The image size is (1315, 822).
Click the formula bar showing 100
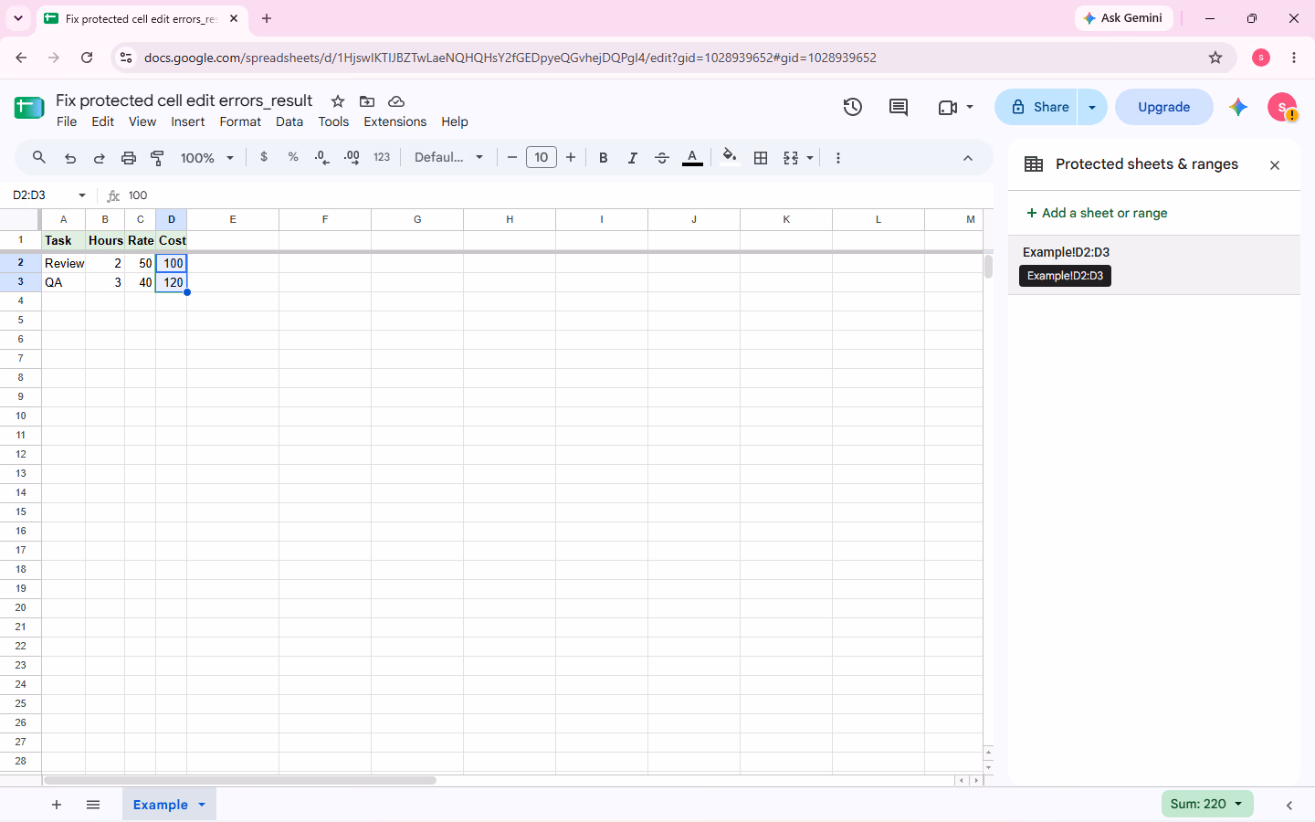(557, 195)
